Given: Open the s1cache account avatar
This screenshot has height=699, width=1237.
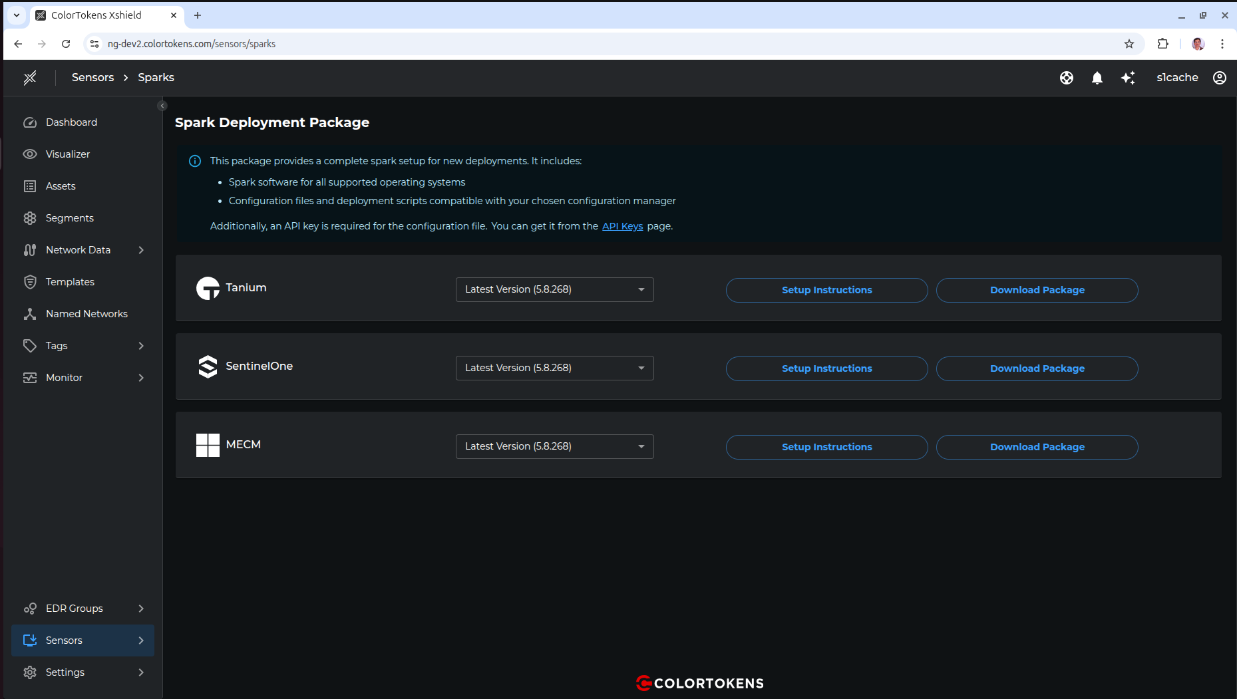Looking at the screenshot, I should pos(1219,78).
